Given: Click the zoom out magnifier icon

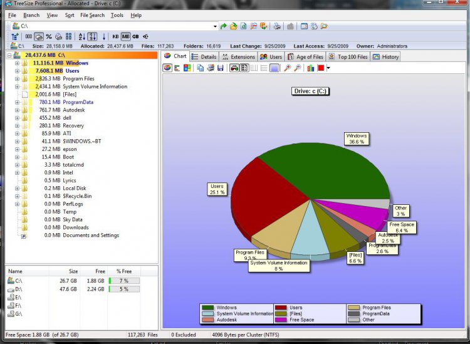Looking at the screenshot, I should point(297,68).
